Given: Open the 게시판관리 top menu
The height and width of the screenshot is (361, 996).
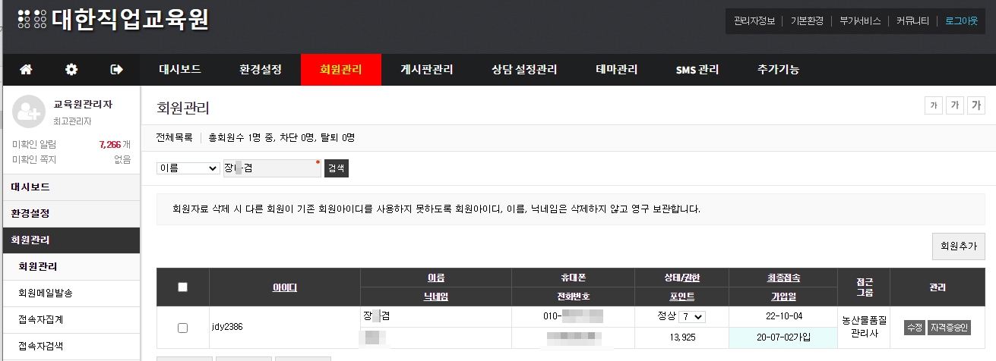Looking at the screenshot, I should [x=426, y=70].
